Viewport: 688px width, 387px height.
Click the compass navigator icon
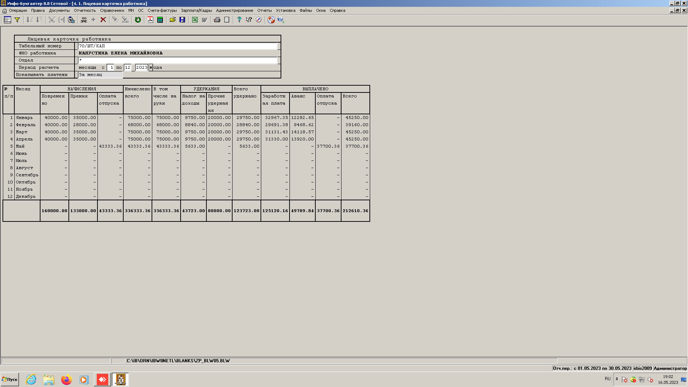[259, 20]
